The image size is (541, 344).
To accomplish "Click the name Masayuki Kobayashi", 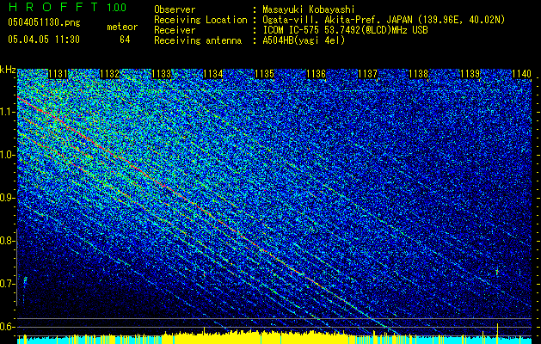I will click(308, 9).
